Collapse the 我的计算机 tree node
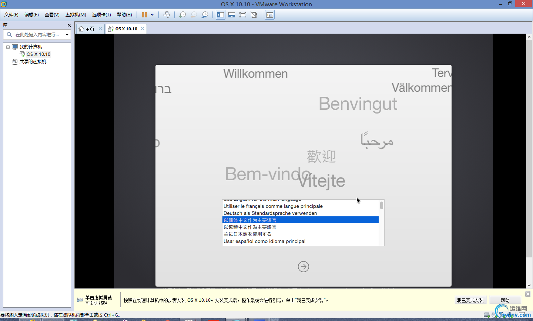Screen dimensions: 533x321 [8, 47]
